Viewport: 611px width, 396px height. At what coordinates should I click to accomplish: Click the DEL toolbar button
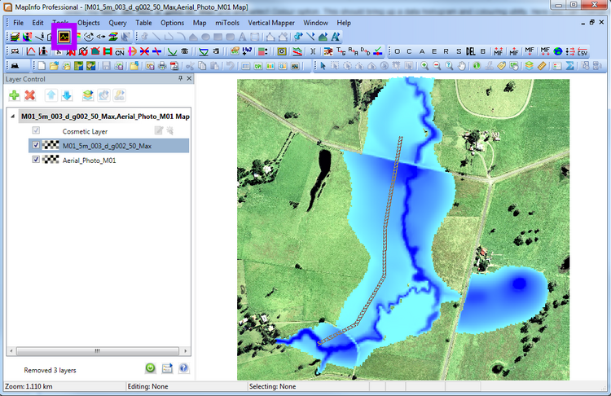[471, 51]
